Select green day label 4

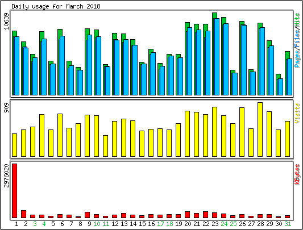click(44, 224)
